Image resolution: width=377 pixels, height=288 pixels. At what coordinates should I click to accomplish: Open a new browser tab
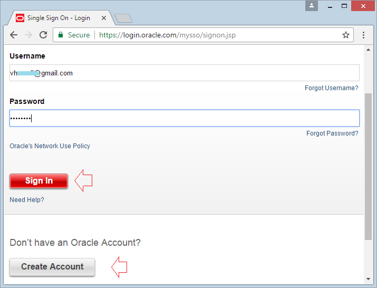click(x=123, y=18)
